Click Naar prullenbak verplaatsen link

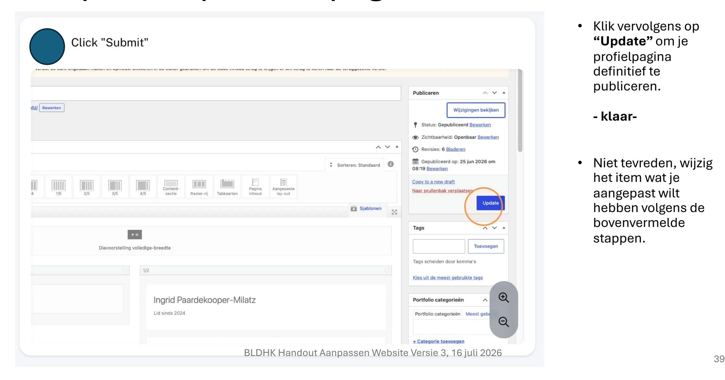coord(442,191)
